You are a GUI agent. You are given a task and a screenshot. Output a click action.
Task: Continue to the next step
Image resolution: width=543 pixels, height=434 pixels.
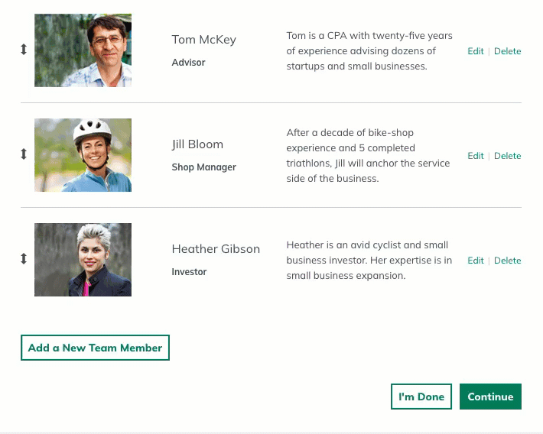[x=490, y=397]
